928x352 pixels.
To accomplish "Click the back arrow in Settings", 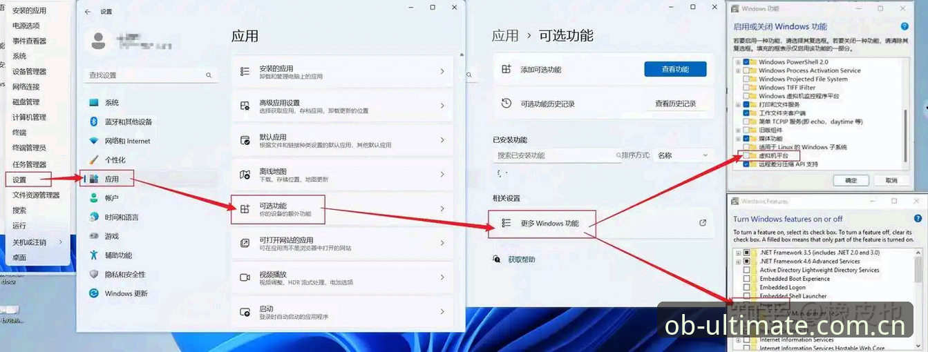I will point(88,12).
